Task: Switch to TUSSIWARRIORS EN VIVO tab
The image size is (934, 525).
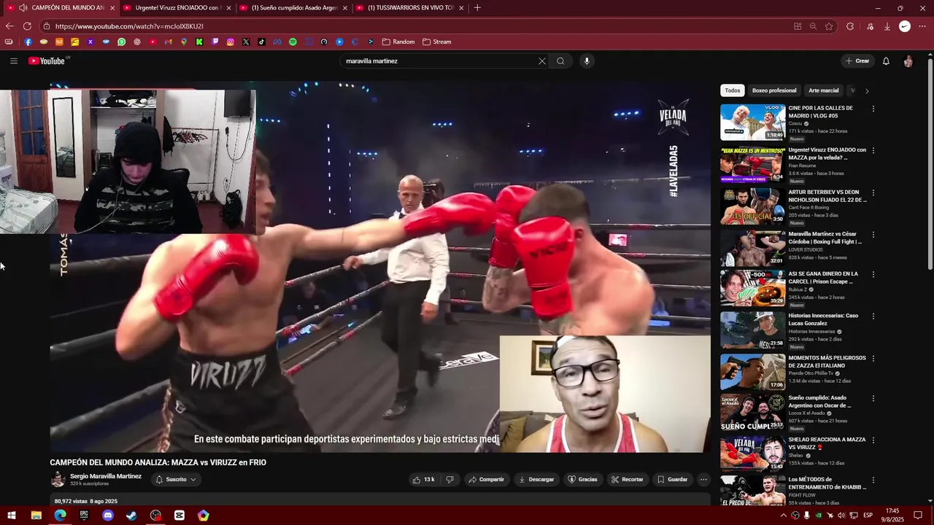Action: 410,8
